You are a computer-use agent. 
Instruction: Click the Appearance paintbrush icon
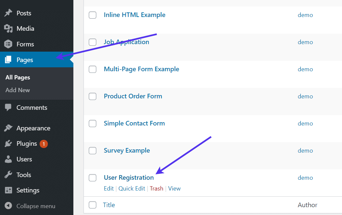(9, 128)
